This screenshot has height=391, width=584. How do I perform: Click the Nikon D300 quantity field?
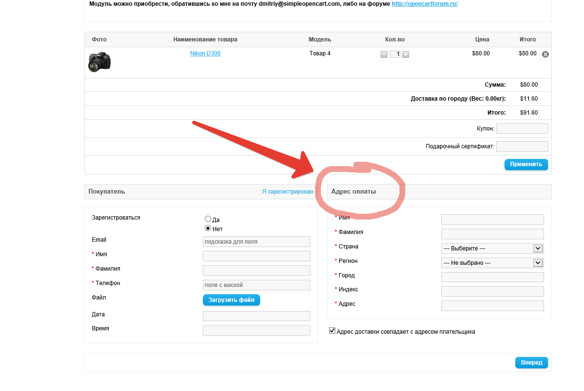point(395,54)
